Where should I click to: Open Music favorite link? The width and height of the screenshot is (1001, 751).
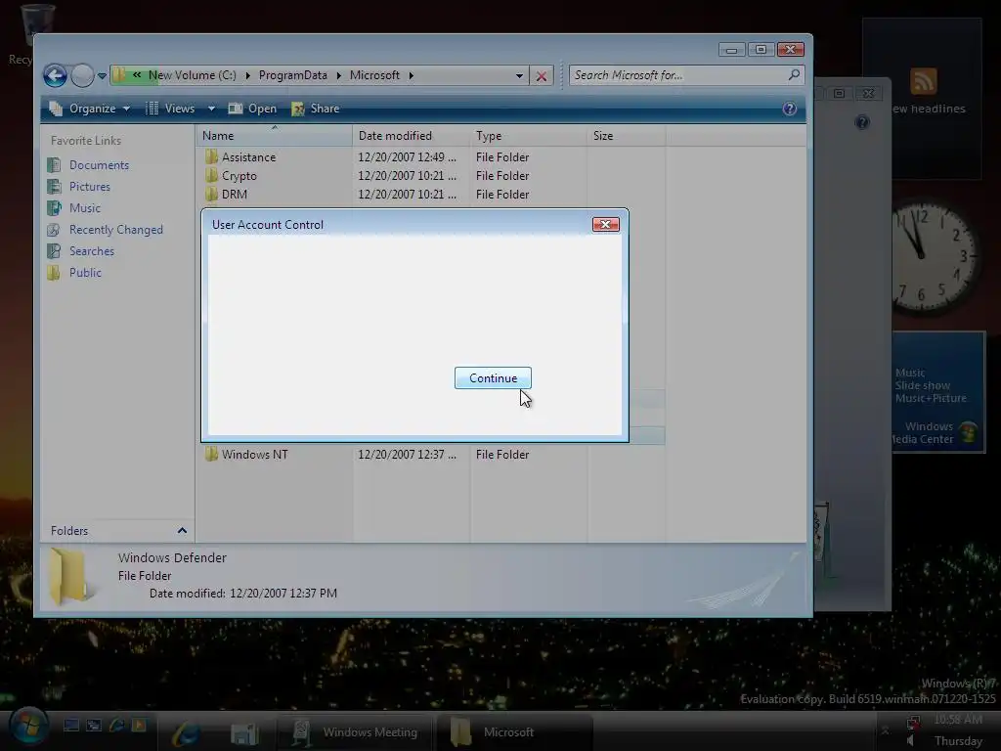click(x=85, y=207)
